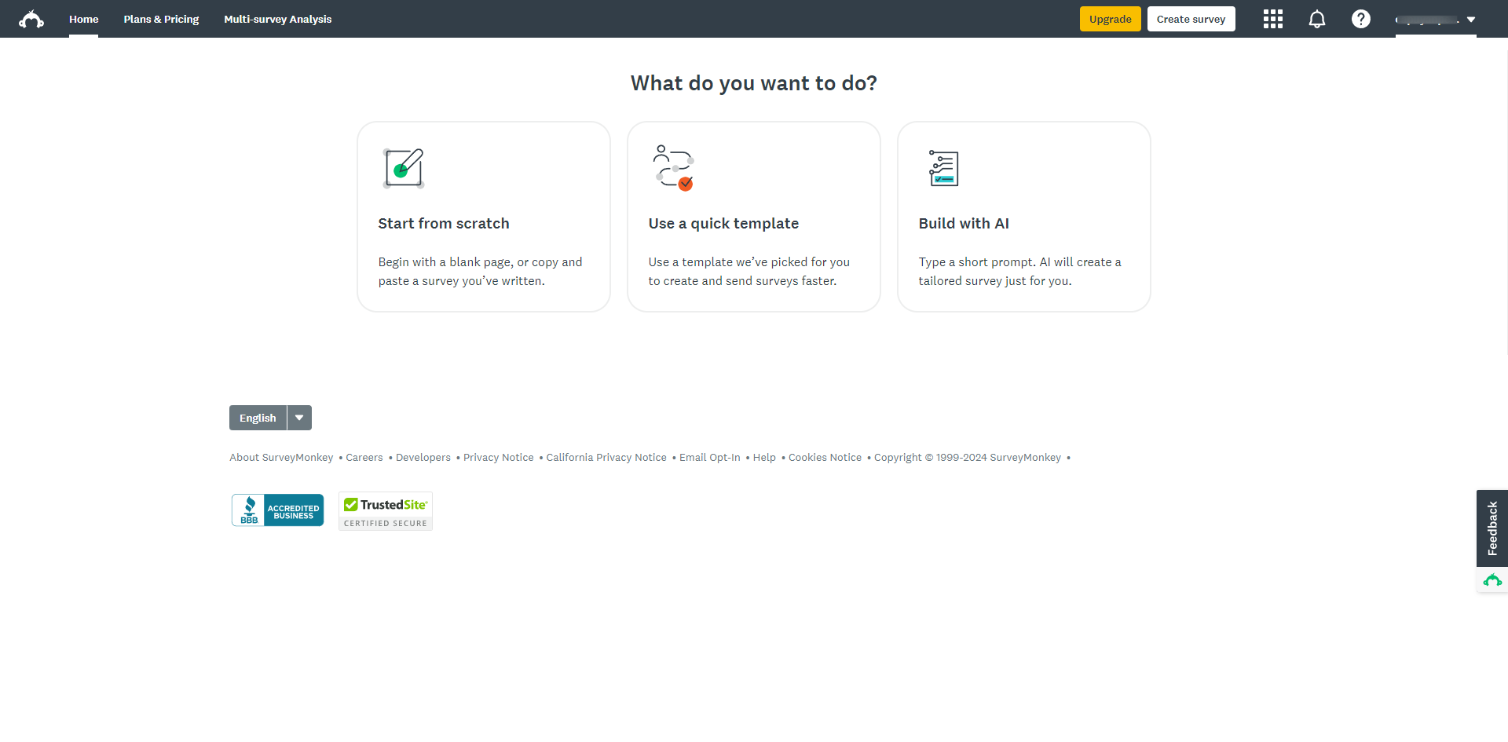Click the TrustedSite Certified Secure badge
The height and width of the screenshot is (742, 1508).
coord(385,511)
